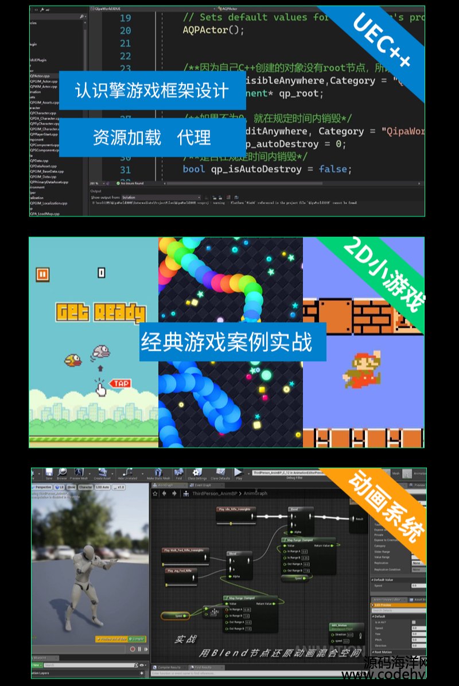Click the eye view-options icon beside the search box
The width and height of the screenshot is (459, 686).
pos(142,665)
